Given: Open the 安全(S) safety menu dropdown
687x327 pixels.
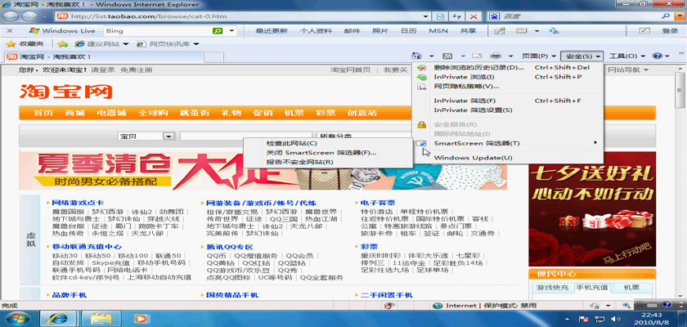Looking at the screenshot, I should coord(581,56).
